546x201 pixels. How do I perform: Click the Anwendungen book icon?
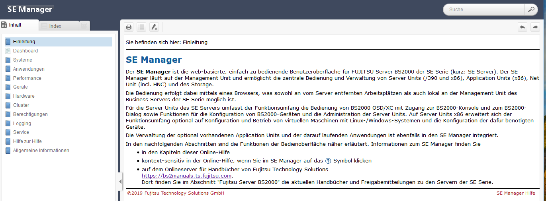click(8, 69)
